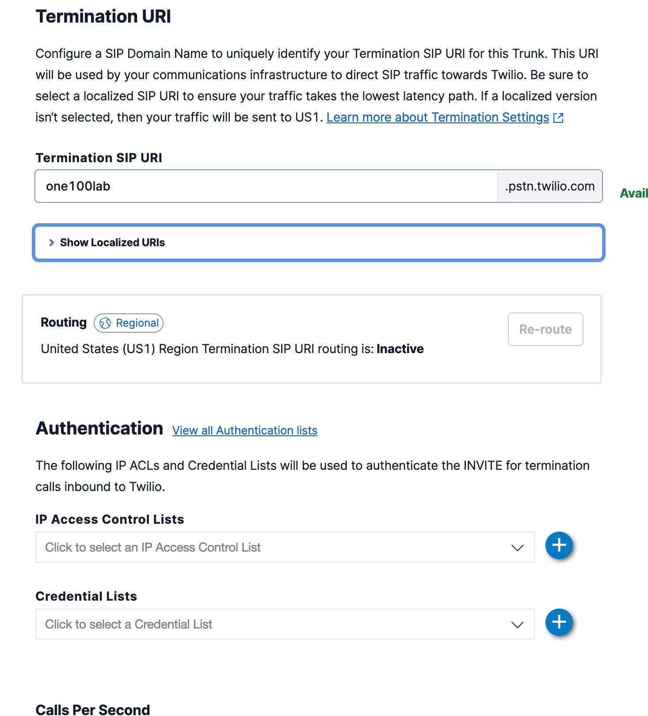Click the external link icon after Termination Settings
This screenshot has height=716, width=648.
558,118
